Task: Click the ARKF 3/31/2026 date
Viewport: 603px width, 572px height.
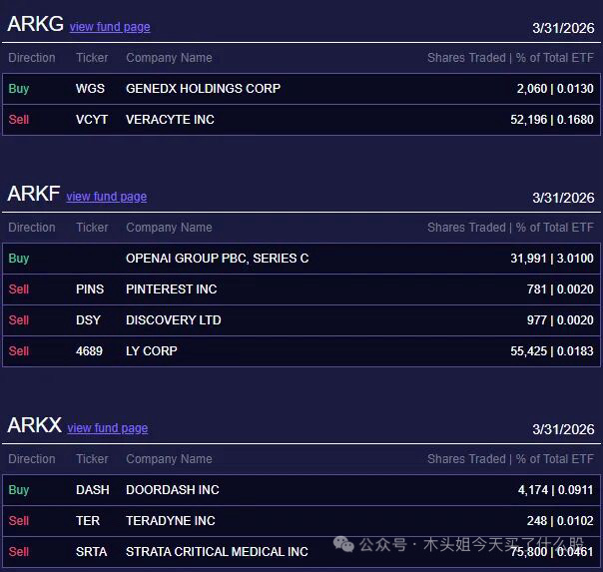Action: (x=563, y=198)
